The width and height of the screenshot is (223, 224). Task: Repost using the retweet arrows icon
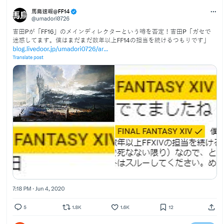66,207
